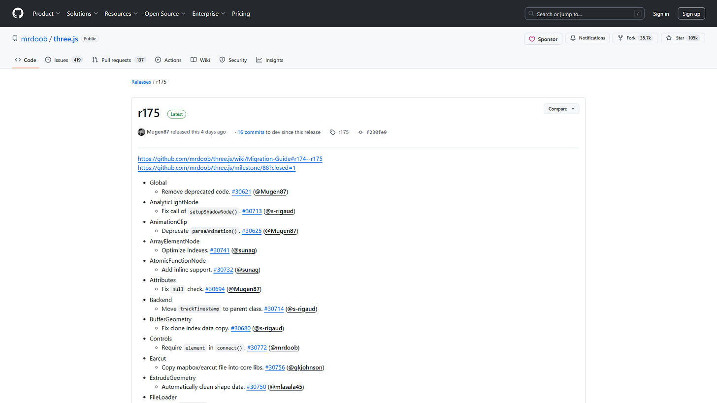Image resolution: width=717 pixels, height=403 pixels.
Task: Go to the Pricing page
Action: [241, 14]
